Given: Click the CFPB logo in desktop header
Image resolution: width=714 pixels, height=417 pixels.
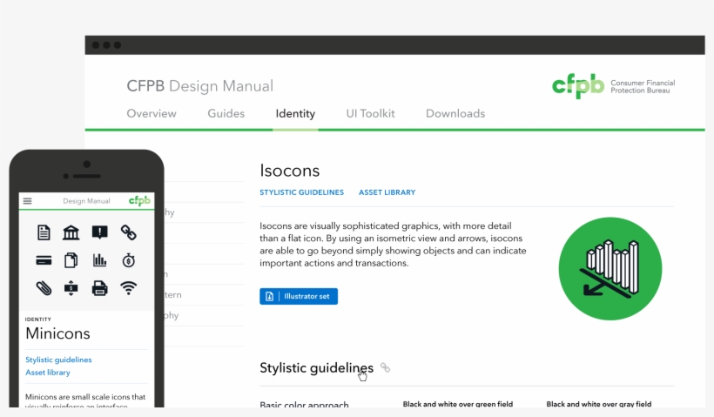Looking at the screenshot, I should tap(578, 86).
